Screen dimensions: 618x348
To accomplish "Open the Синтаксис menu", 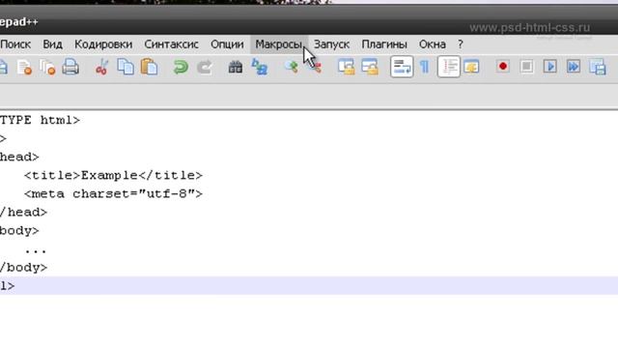I will (171, 44).
